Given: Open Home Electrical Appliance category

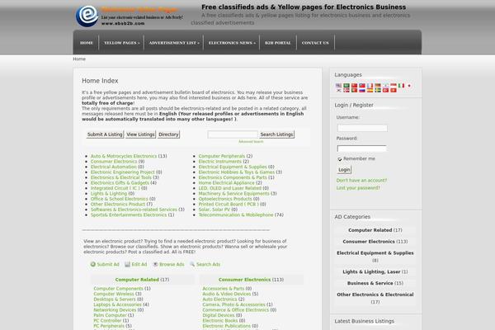Looking at the screenshot, I should pos(226,183).
